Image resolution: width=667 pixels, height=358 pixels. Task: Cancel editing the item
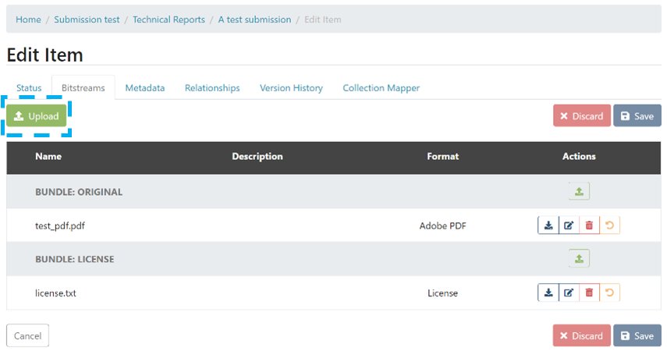(27, 335)
